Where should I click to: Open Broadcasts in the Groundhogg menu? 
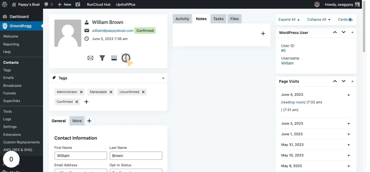[12, 85]
